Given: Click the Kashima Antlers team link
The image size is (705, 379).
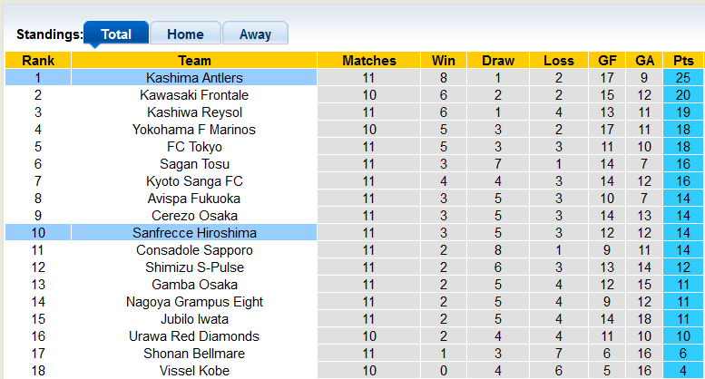Looking at the screenshot, I should 194,78.
